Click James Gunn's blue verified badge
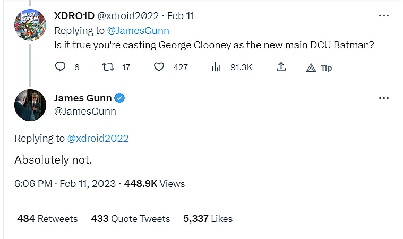Viewport: 403px width, 239px height. click(121, 98)
